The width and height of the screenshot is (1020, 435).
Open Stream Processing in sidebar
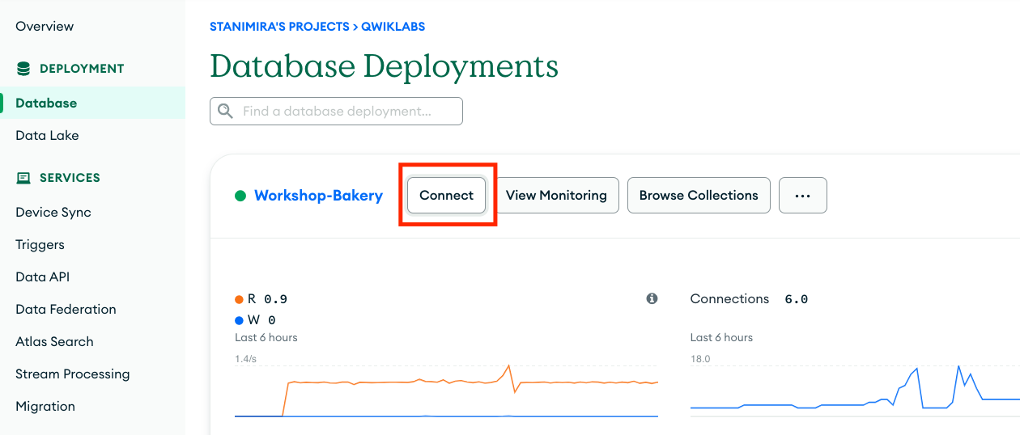(73, 374)
